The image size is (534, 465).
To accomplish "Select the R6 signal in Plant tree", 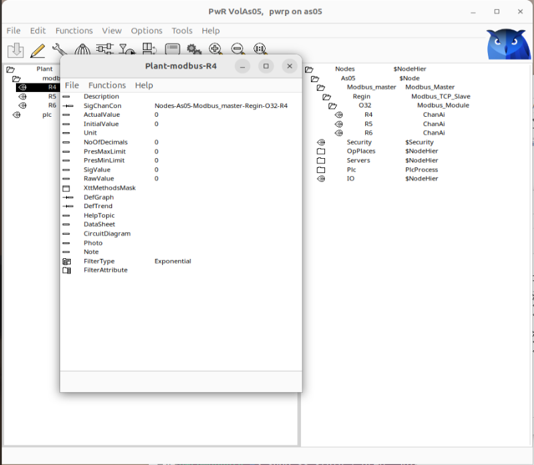I will coord(52,105).
